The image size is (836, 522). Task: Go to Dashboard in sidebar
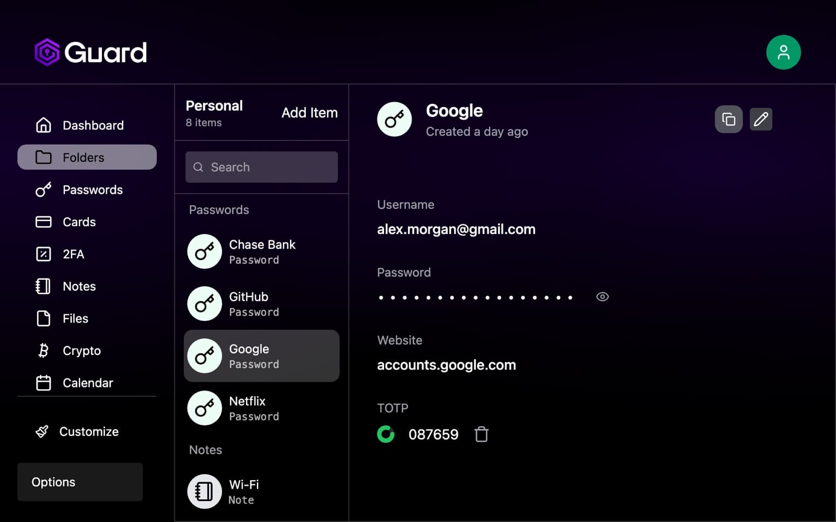pyautogui.click(x=87, y=125)
